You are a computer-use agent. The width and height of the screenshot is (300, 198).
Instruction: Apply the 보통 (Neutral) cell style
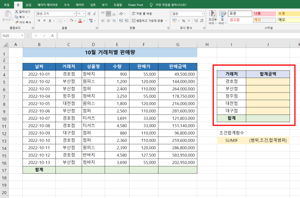pos(289,14)
